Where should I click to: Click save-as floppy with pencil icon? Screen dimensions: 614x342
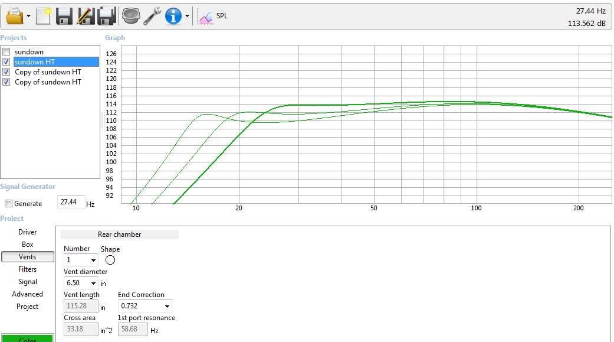coord(86,16)
